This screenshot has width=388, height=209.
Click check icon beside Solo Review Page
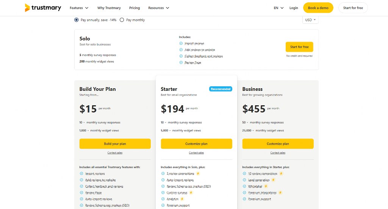tap(181, 62)
